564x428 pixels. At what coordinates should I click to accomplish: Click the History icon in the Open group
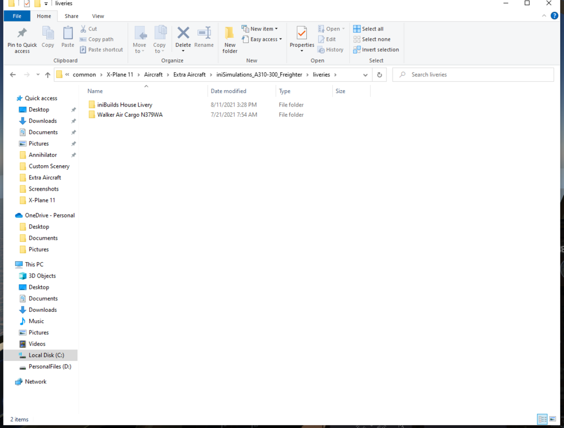(x=332, y=49)
